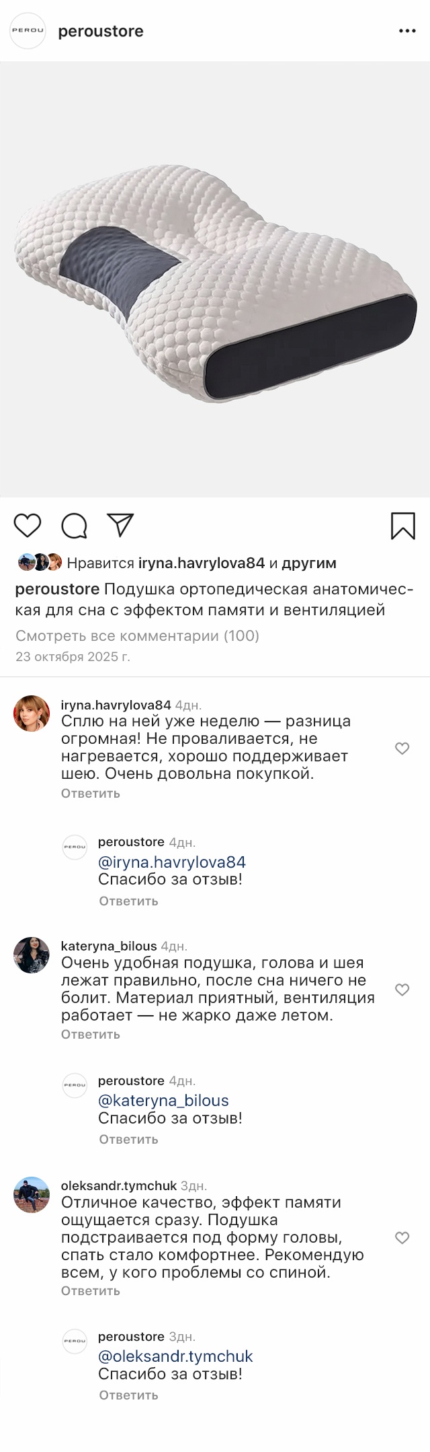The width and height of the screenshot is (430, 1452).
Task: Open @oleksandr.tymchuk mention link
Action: coord(175,1356)
